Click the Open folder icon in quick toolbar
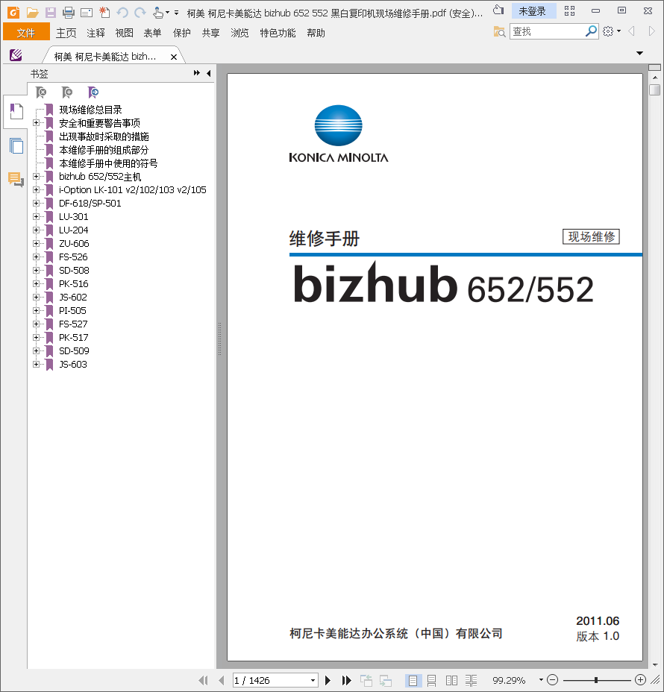The image size is (664, 692). coord(32,13)
